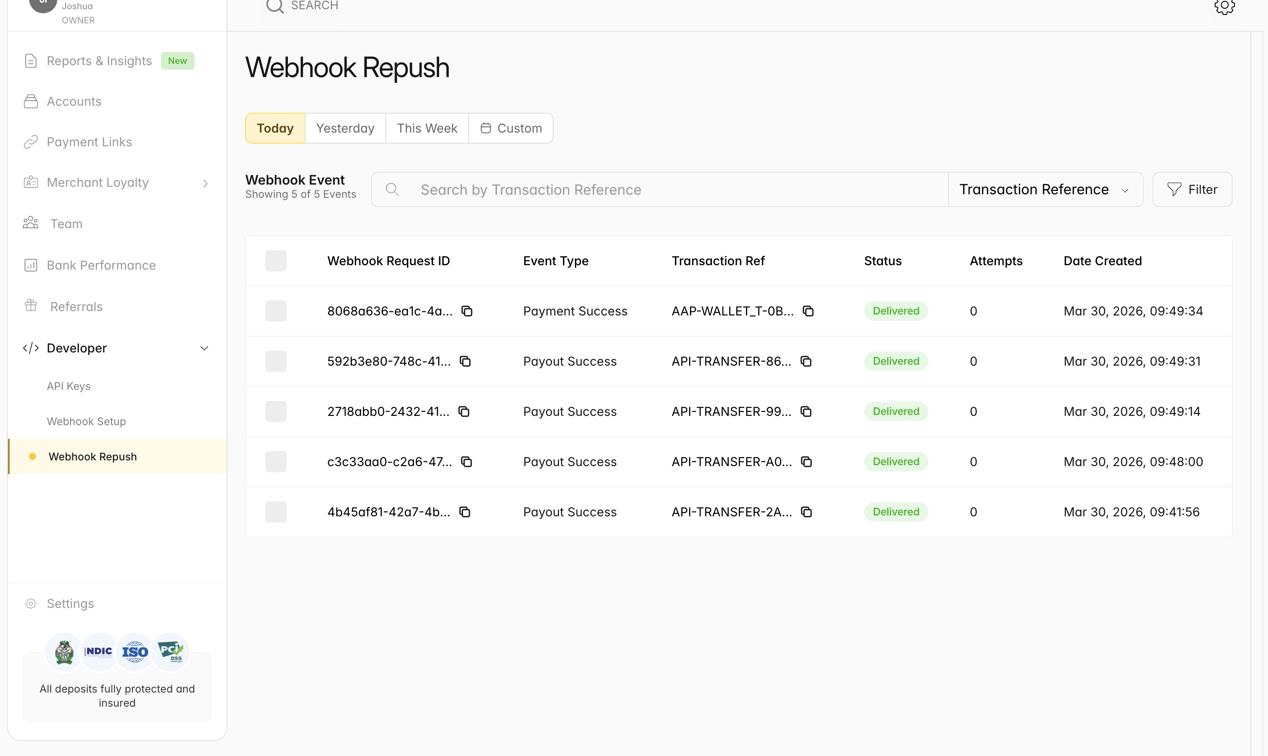Open the Filter button
The image size is (1268, 756).
pyautogui.click(x=1192, y=189)
